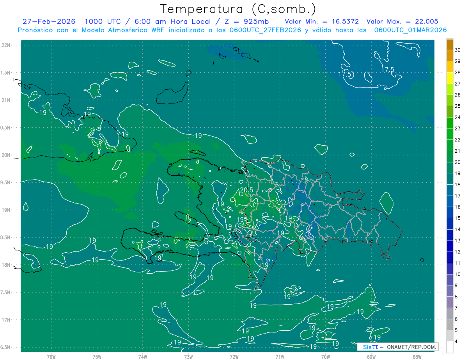Click the "69W" longitude axis label
This screenshot has width=468, height=362.
(371, 357)
